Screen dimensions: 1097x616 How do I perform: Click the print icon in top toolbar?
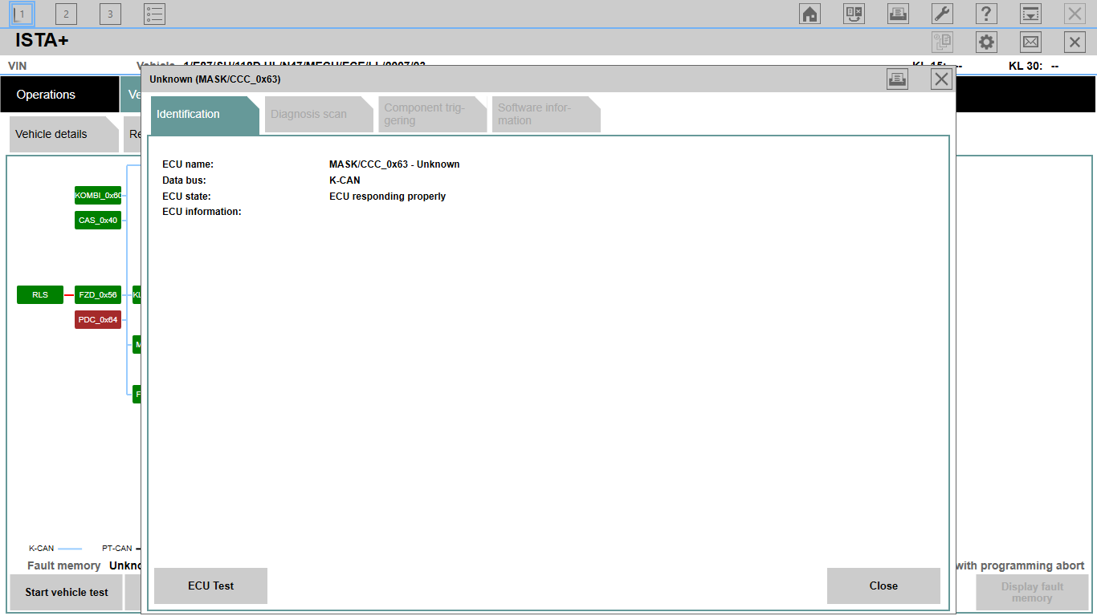tap(898, 14)
